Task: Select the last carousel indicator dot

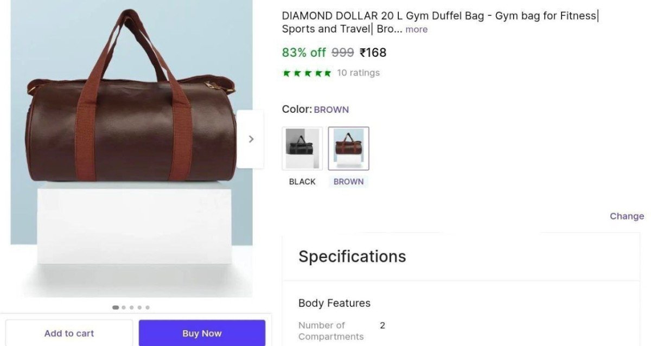Action: (x=148, y=307)
